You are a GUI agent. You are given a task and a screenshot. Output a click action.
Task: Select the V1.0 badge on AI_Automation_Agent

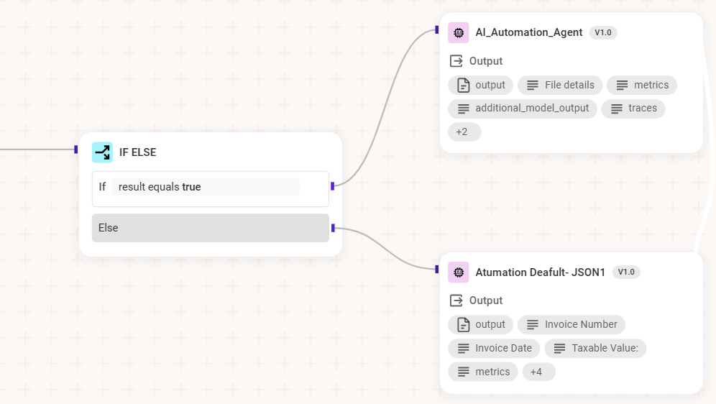click(603, 32)
